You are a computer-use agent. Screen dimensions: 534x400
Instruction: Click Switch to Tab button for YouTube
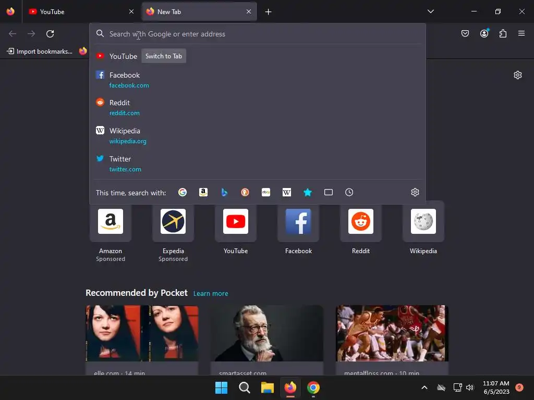[x=164, y=56]
